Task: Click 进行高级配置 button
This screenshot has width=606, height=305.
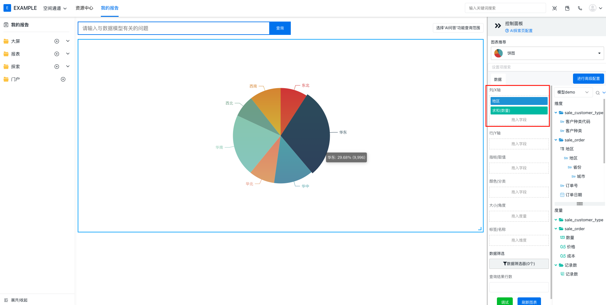Action: tap(588, 79)
